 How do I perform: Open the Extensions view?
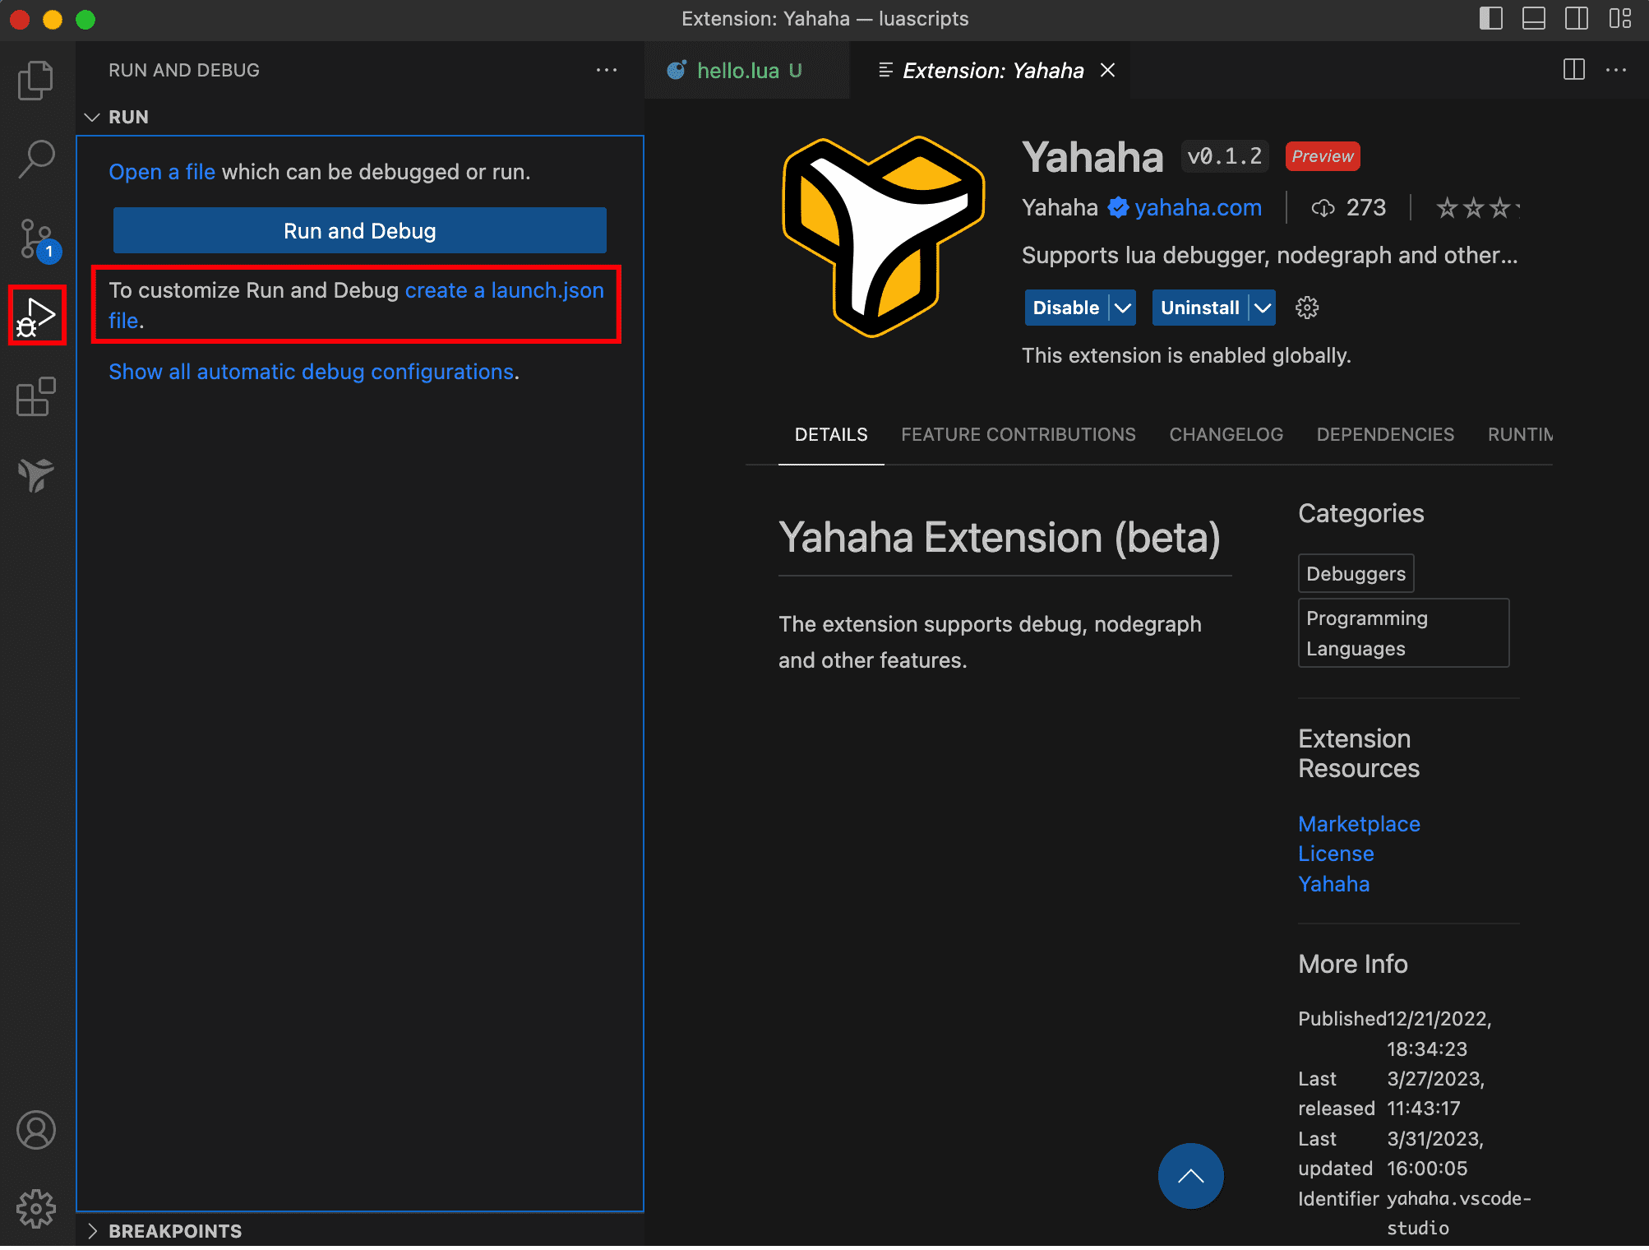35,396
